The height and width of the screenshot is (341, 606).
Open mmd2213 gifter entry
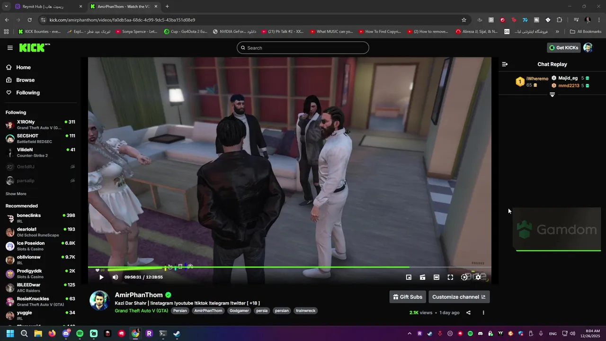click(570, 86)
